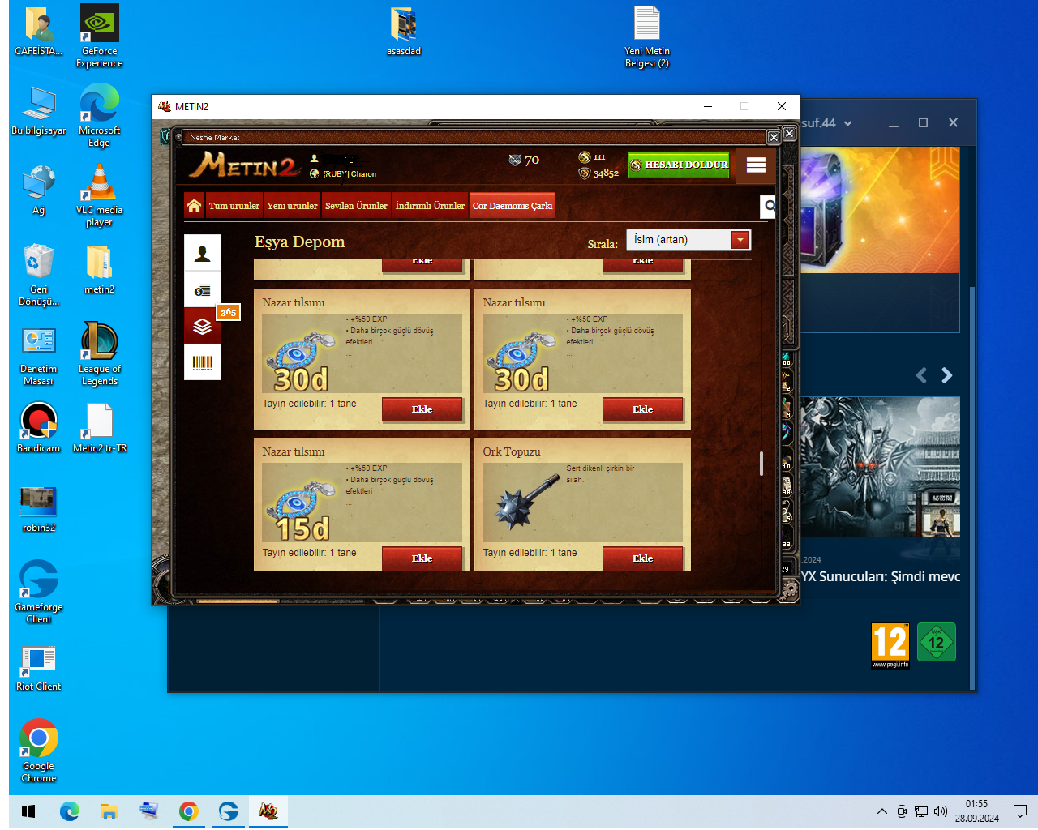Open the Bandicam desktop shortcut
1038x830 pixels.
[39, 427]
